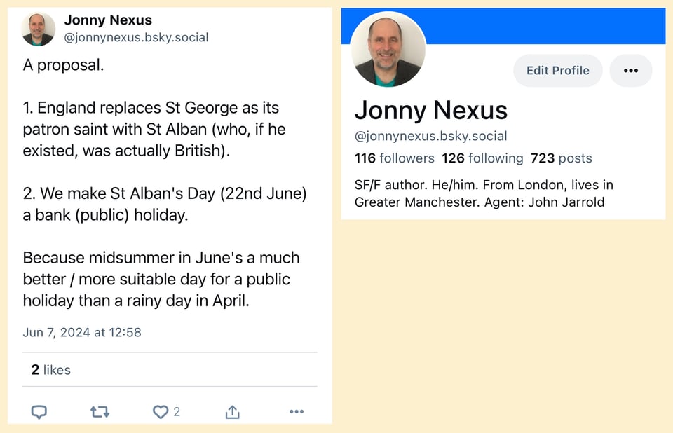Click the reply speech bubble icon

[39, 412]
